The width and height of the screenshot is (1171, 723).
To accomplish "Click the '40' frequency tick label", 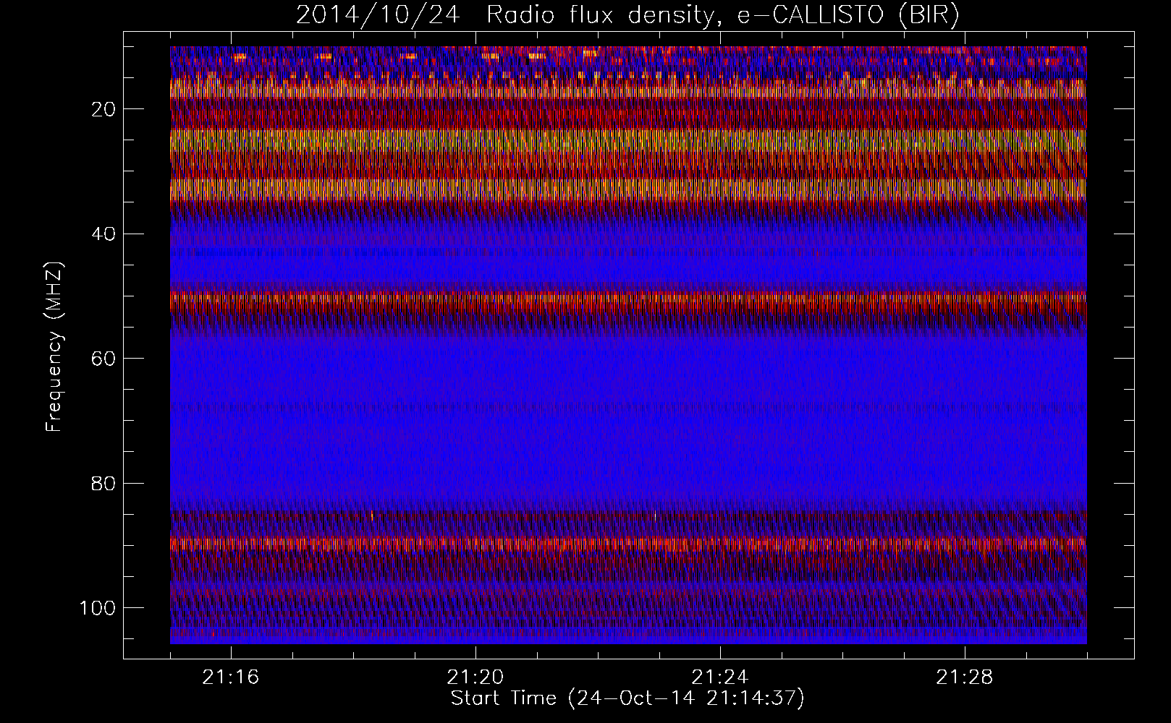I will point(104,234).
